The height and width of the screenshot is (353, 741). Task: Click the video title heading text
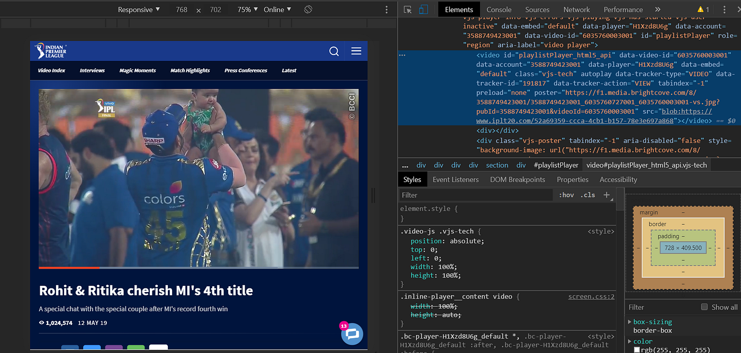point(146,291)
